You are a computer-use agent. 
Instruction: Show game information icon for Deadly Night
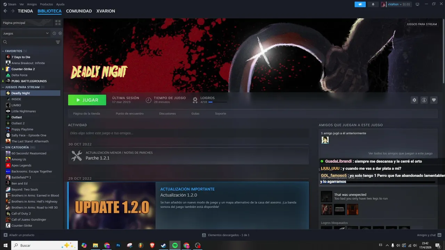pos(424,100)
